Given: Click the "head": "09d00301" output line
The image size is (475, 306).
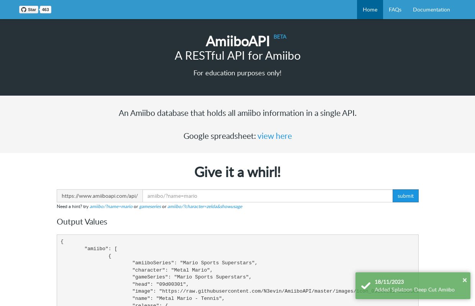Looking at the screenshot, I should coord(161,284).
